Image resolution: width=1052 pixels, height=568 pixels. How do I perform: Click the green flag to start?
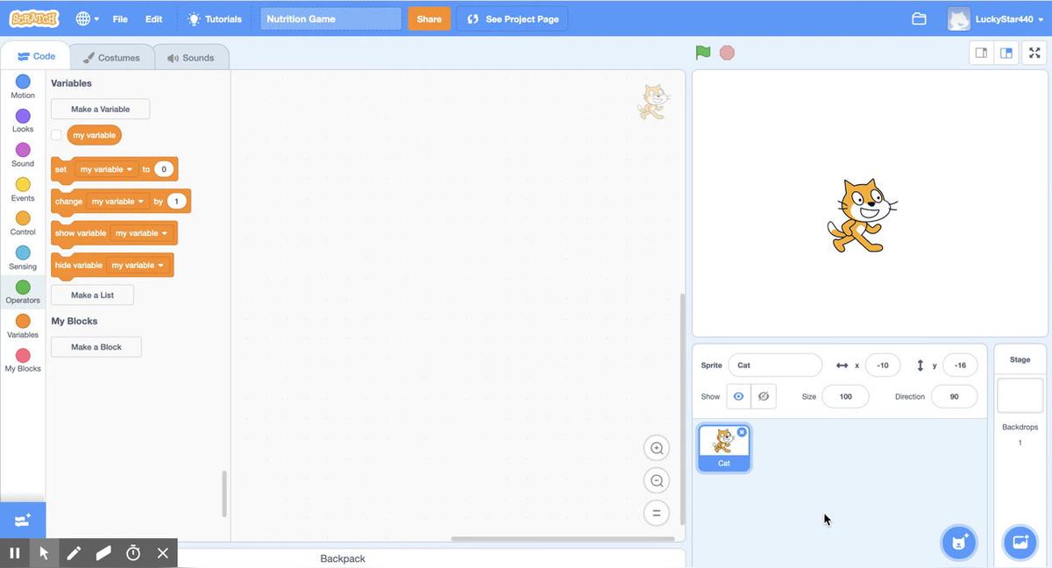[703, 53]
